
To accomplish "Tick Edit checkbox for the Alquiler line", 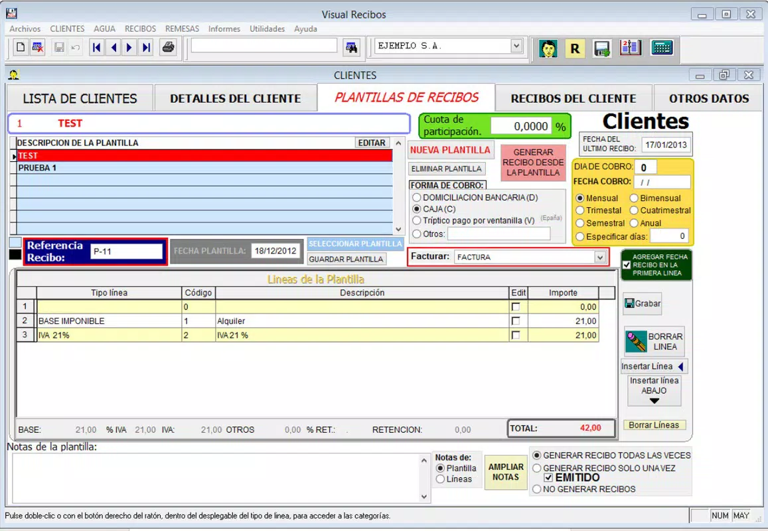I will [516, 321].
